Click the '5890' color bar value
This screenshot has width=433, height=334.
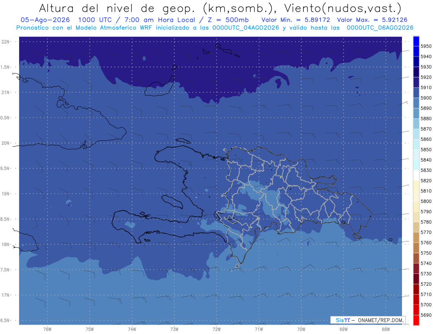pyautogui.click(x=426, y=108)
